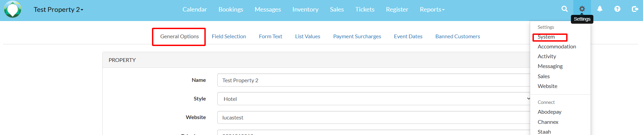643x135 pixels.
Task: Click the Website input field
Action: tap(374, 117)
